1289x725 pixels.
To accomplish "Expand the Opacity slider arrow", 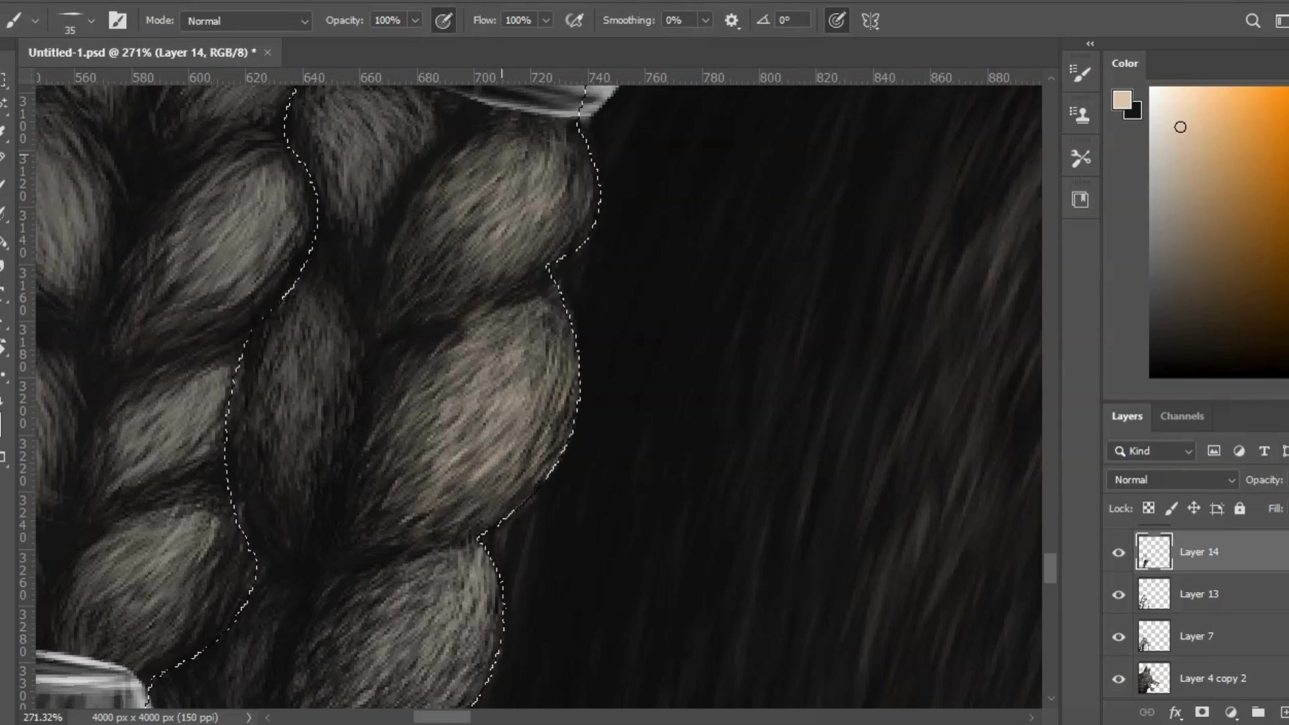I will (x=416, y=20).
